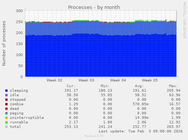Click the teal paging legend swatch
Image resolution: width=188 pixels, height=140 pixels.
pos(6,113)
